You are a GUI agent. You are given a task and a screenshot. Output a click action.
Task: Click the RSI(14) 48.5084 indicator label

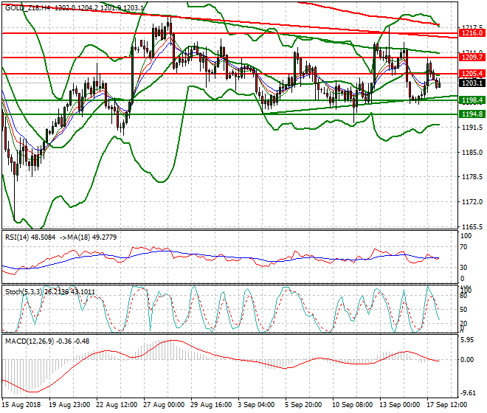[x=30, y=237]
